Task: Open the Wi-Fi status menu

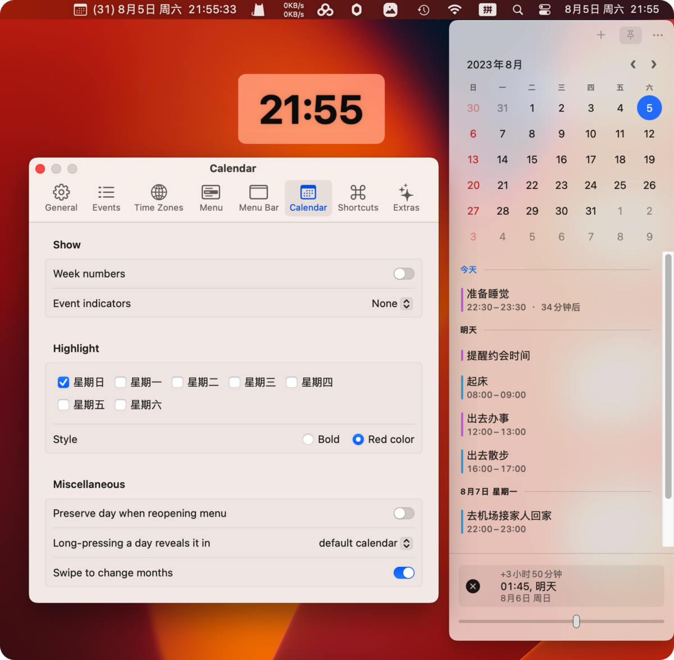Action: tap(455, 10)
